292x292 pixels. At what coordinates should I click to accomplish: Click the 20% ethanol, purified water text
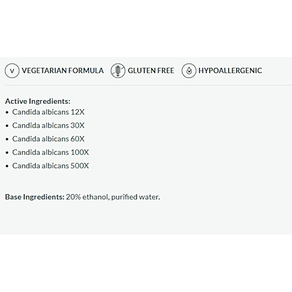pyautogui.click(x=113, y=197)
